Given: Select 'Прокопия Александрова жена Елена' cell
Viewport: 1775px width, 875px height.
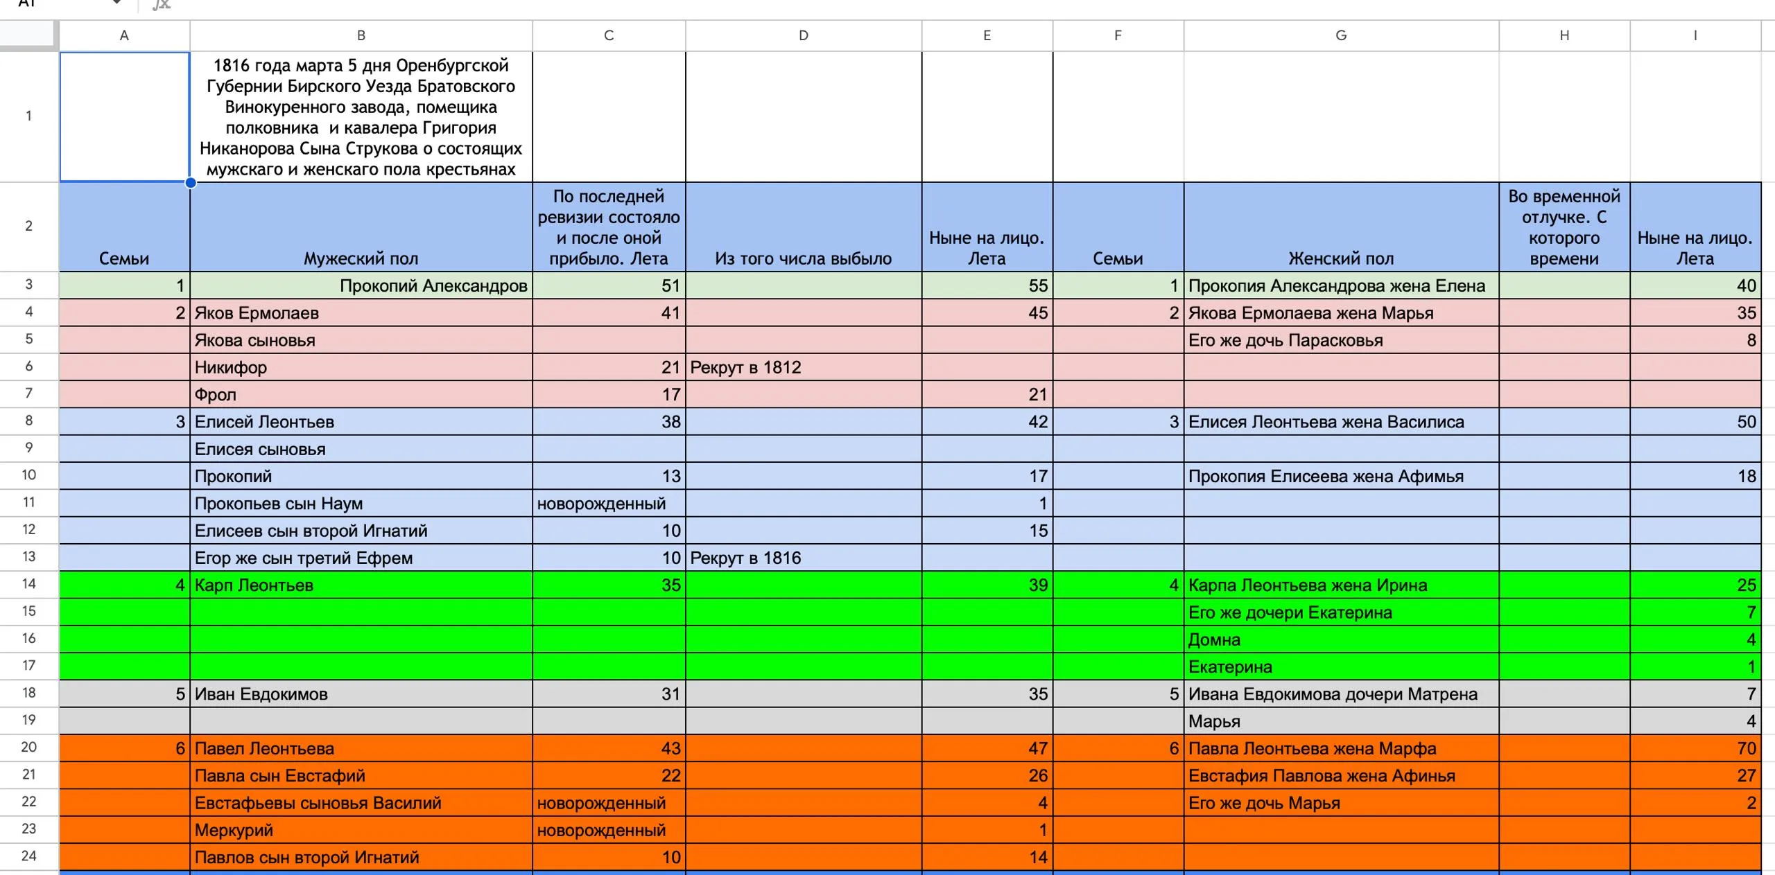Looking at the screenshot, I should [x=1342, y=285].
